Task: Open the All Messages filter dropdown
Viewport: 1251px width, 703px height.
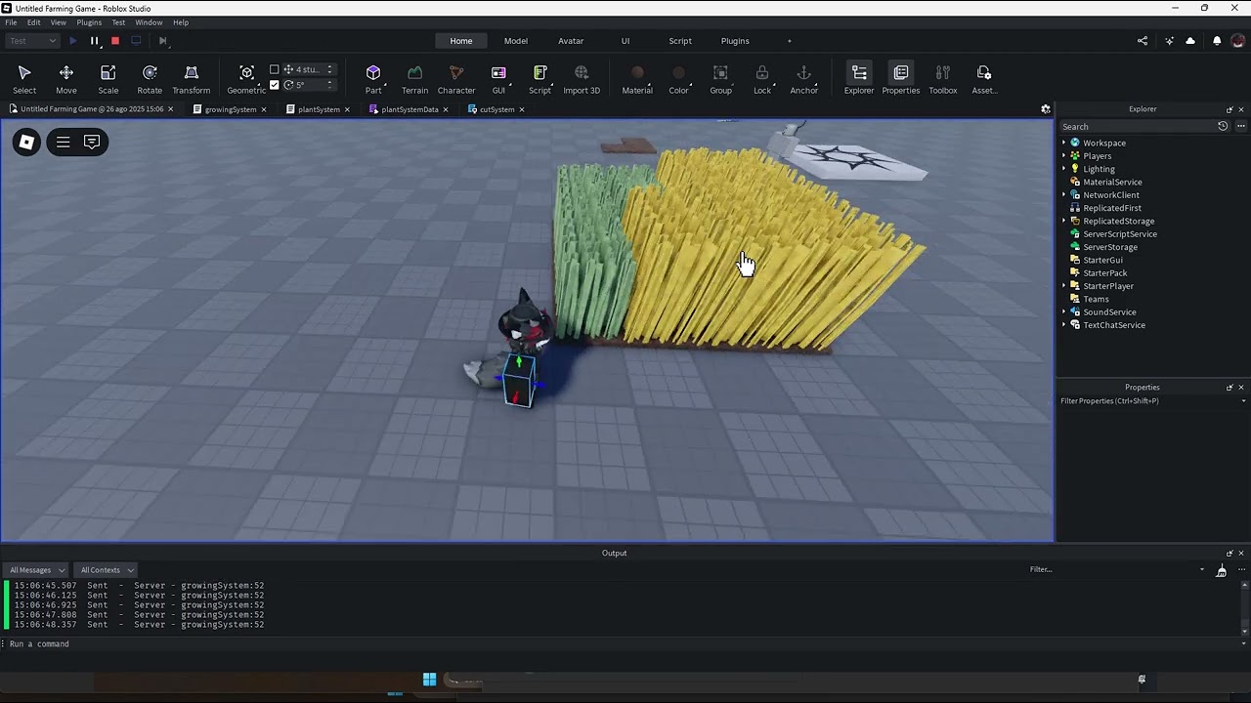Action: pos(36,570)
